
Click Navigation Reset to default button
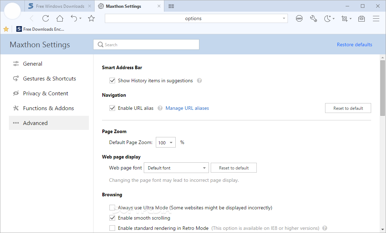[x=348, y=108]
